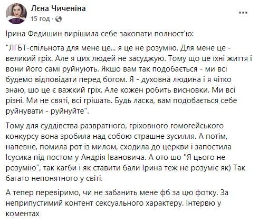Image resolution: width=259 pixels, height=223 pixels.
Task: Click the words 'помила рот із милом'
Action: (x=79, y=147)
